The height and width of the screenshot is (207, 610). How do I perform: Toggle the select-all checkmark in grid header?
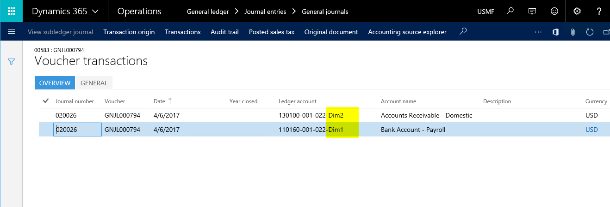[x=46, y=101]
